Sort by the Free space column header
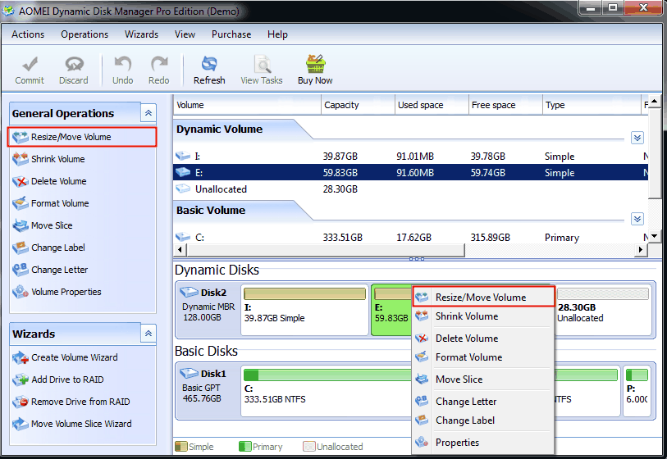The height and width of the screenshot is (459, 667). [x=505, y=105]
